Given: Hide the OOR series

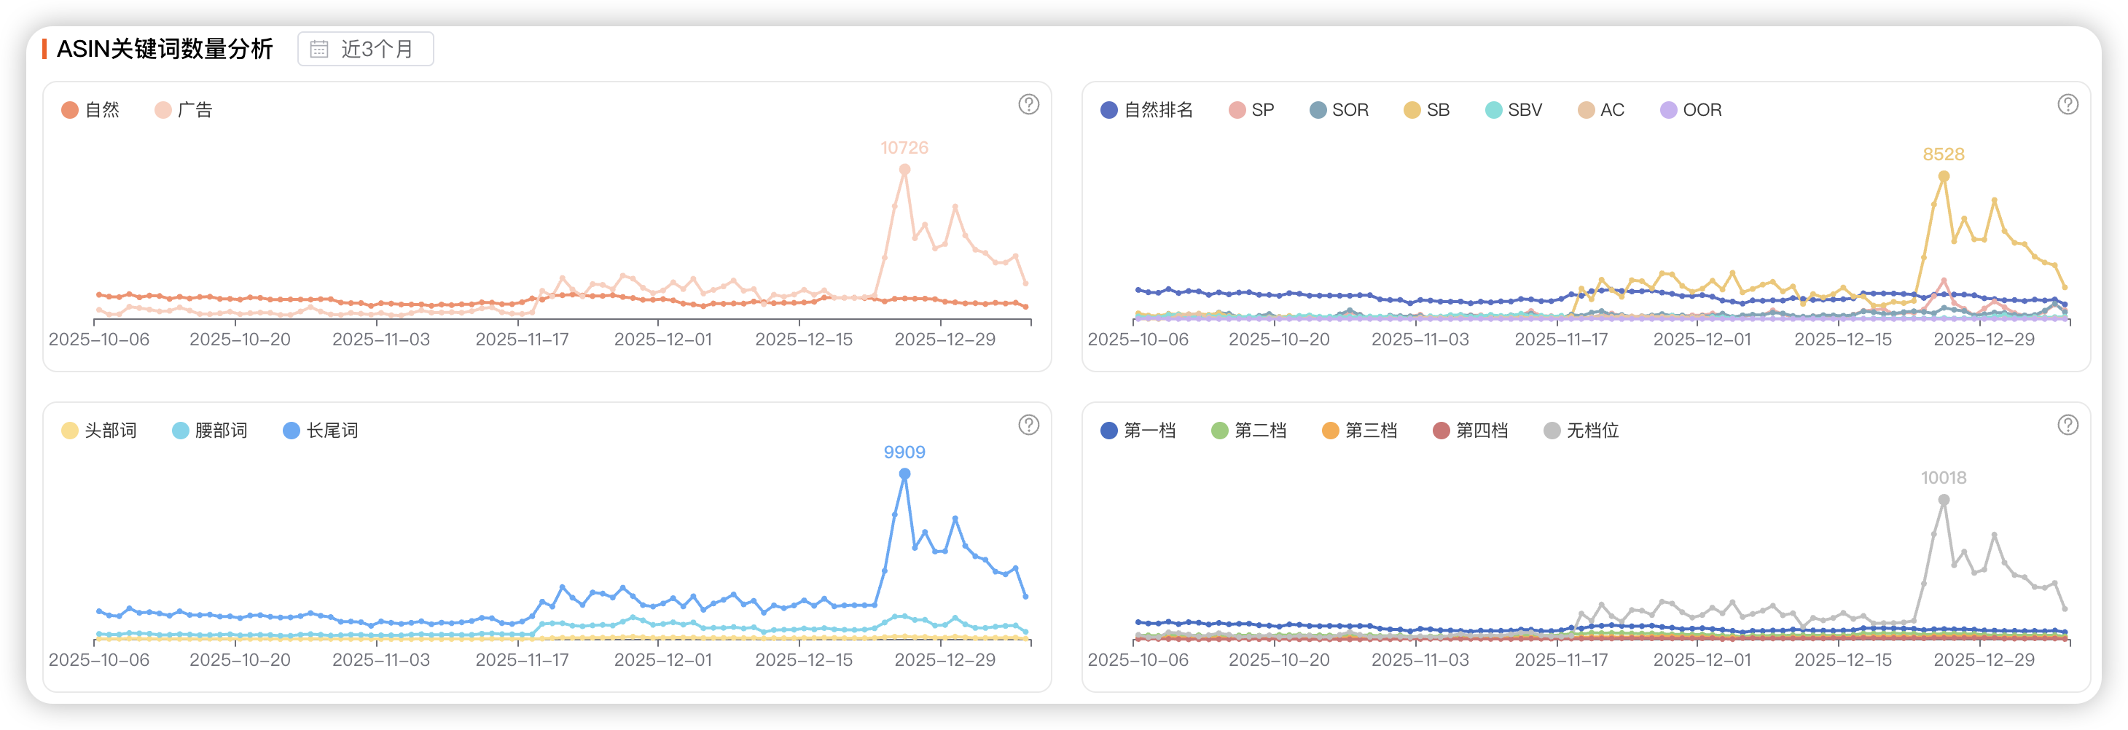Looking at the screenshot, I should pos(1691,110).
